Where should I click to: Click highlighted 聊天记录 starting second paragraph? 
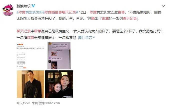click(23, 31)
